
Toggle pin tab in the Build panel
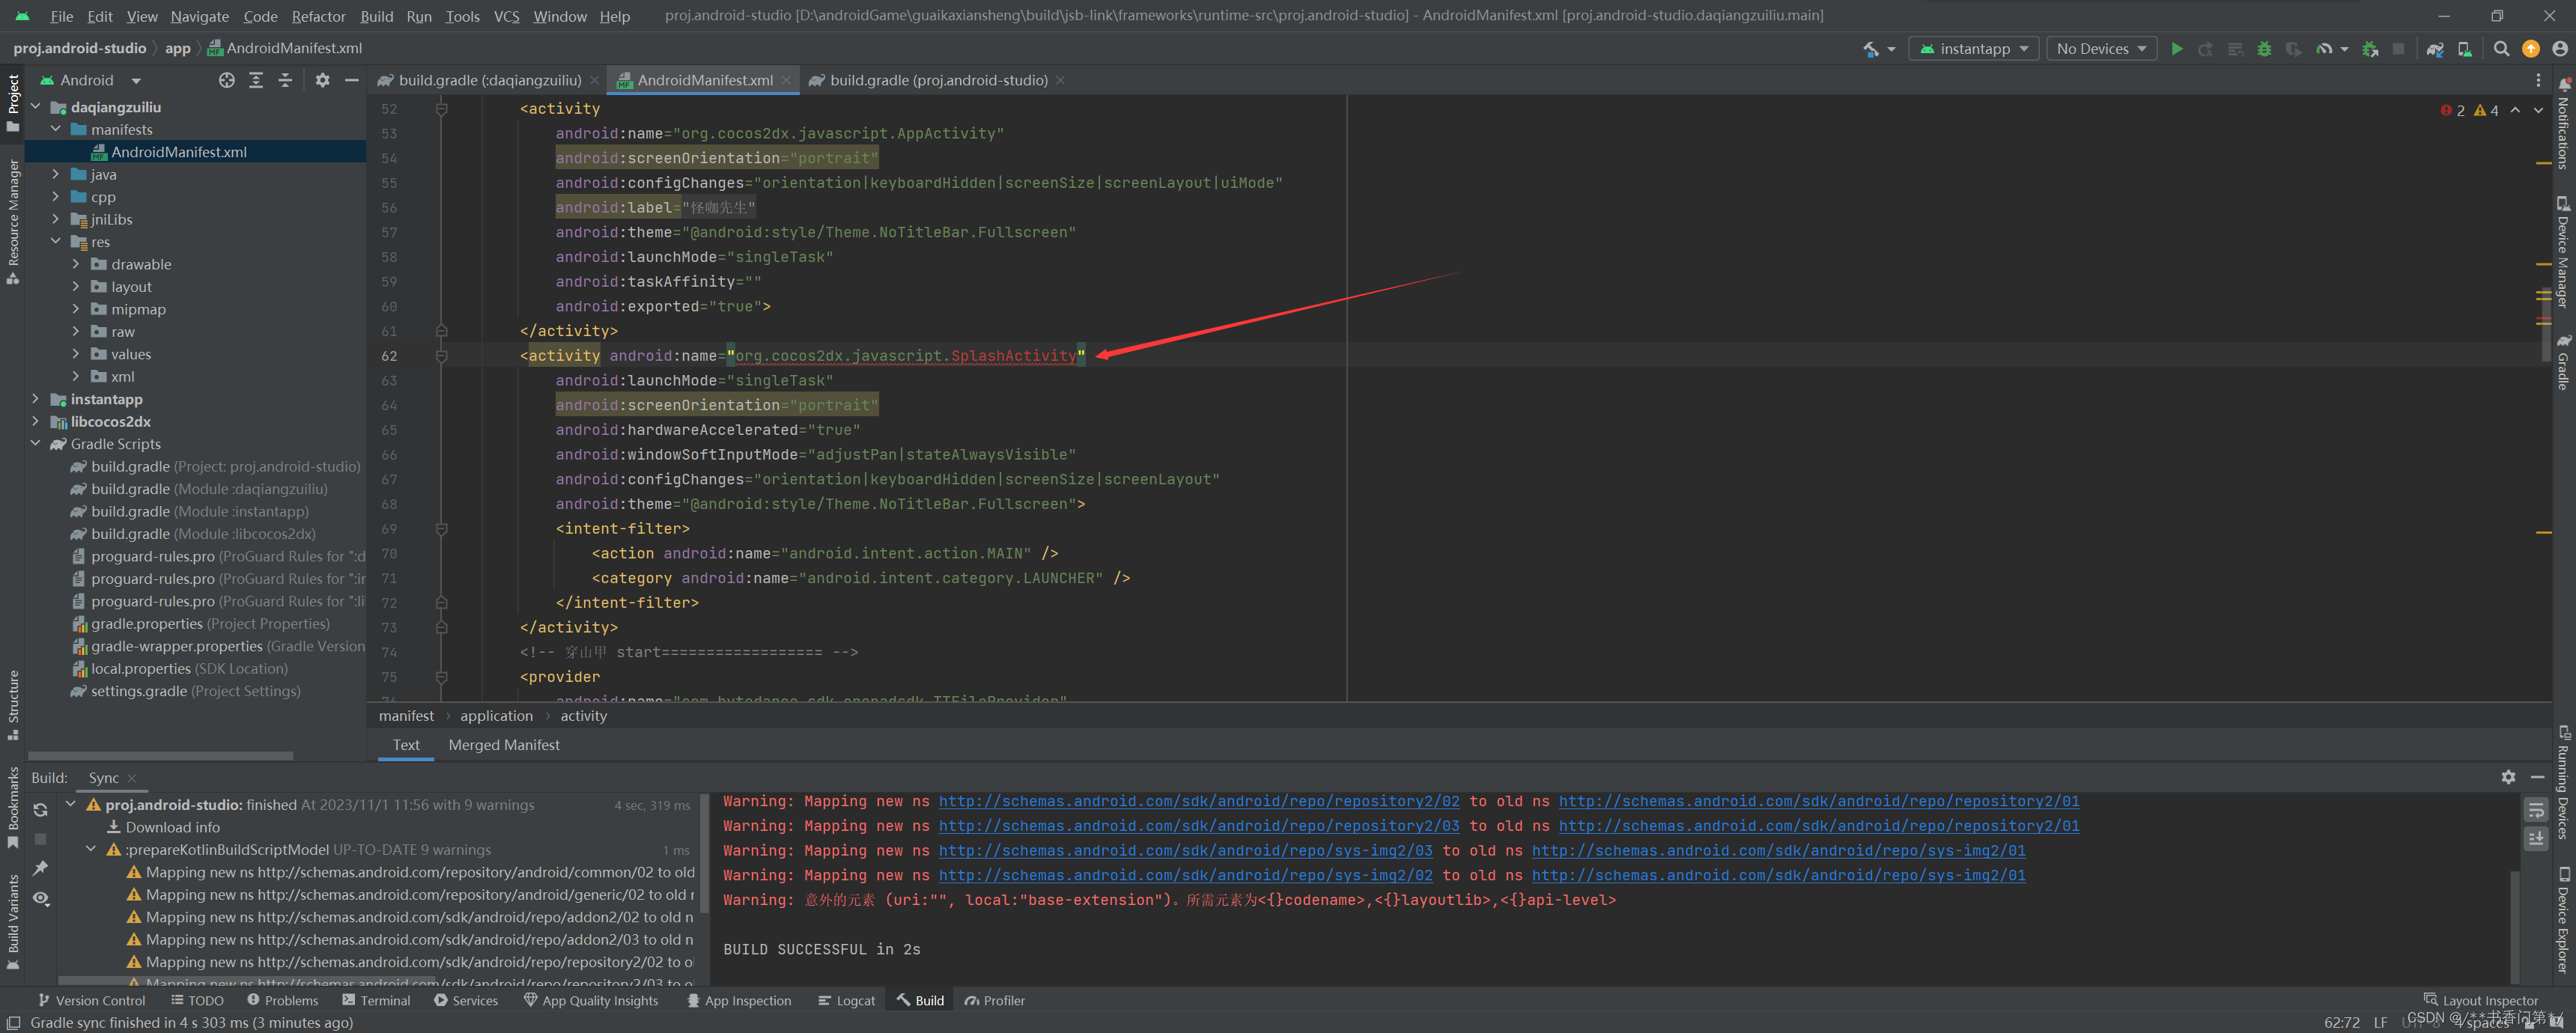tap(40, 868)
